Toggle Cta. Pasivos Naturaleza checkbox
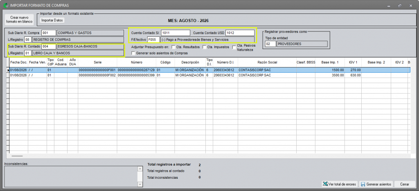Viewport: 419px width, 191px height. click(234, 47)
